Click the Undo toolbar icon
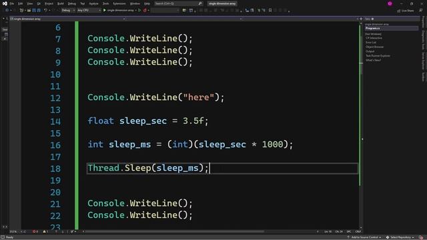Screen dimensions: 427x240 click(x=45, y=11)
